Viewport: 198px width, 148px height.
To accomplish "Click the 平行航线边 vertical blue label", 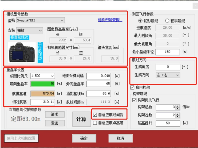I will click(x=40, y=52).
